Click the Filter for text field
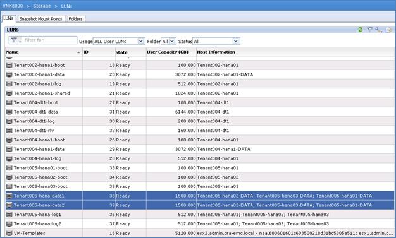 (50, 40)
